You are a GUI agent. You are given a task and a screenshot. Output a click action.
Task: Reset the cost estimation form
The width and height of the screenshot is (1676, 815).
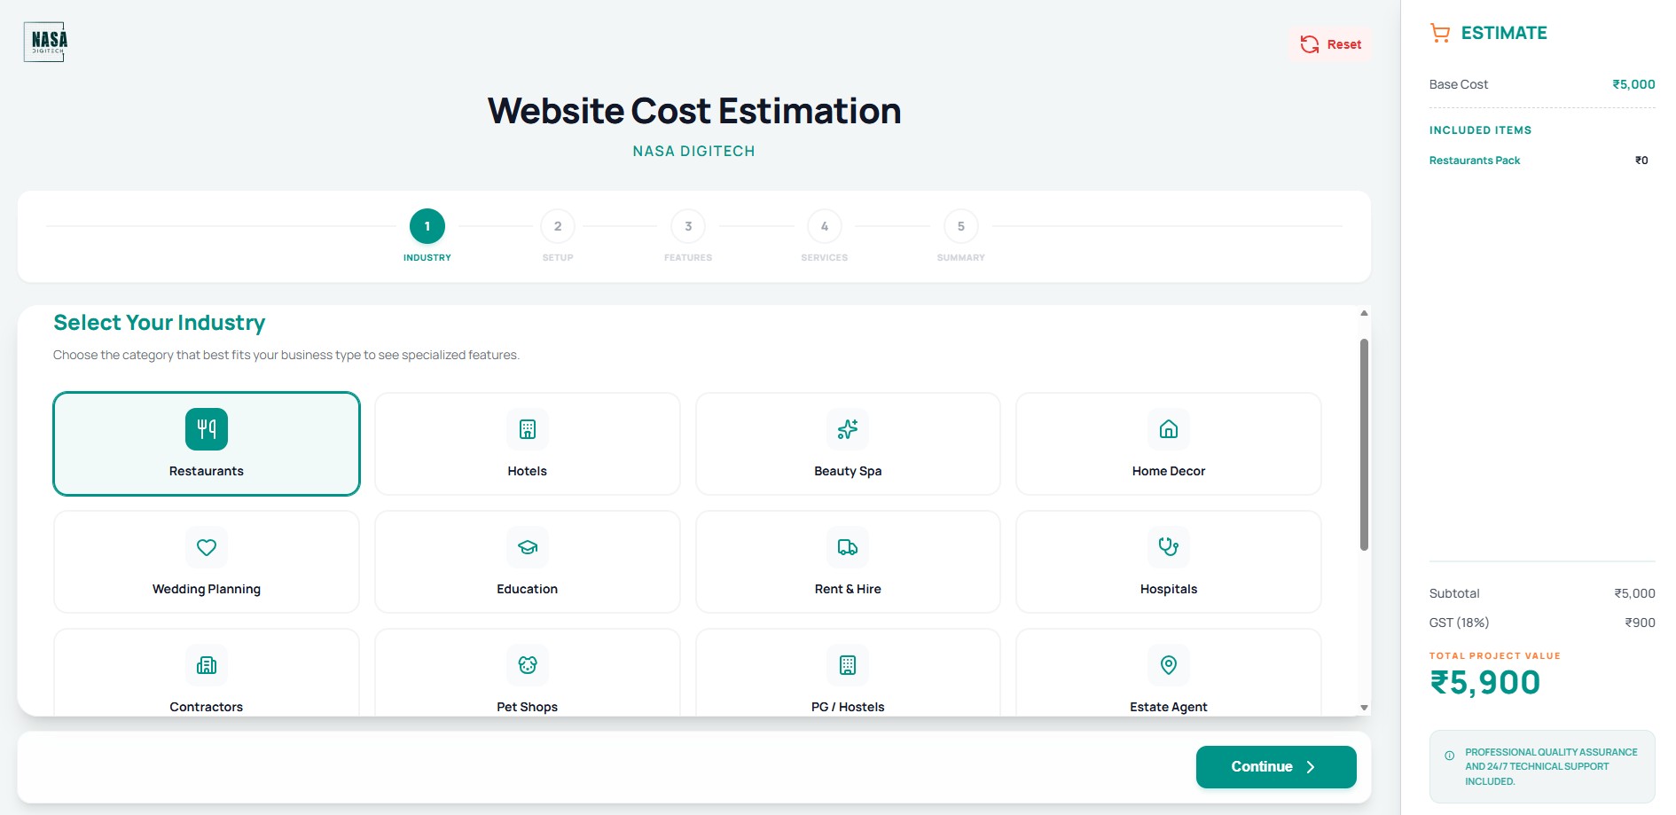click(1330, 44)
